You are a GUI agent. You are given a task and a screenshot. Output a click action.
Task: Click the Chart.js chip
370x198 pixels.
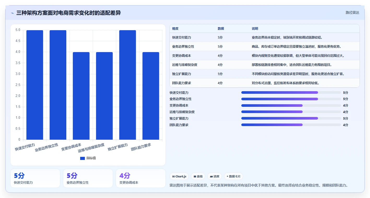[179, 176]
